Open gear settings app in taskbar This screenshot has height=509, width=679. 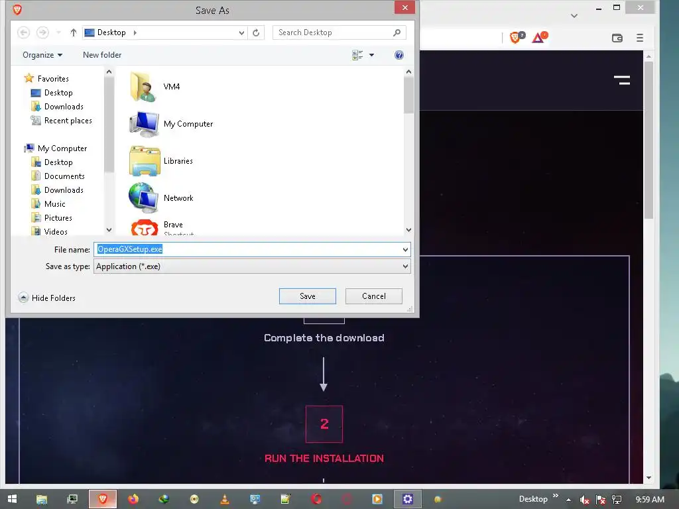[x=408, y=499]
